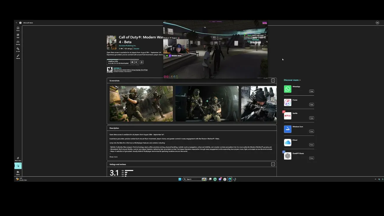
Task: Open the Shooter category link
Action: coord(136,49)
